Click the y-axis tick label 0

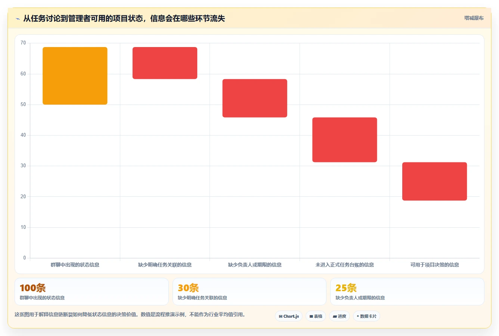[25, 258]
